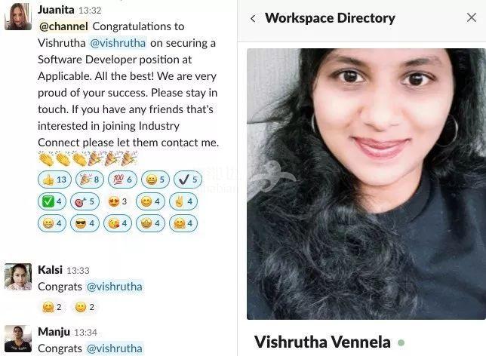The width and height of the screenshot is (486, 356).
Task: Open Juanita's profile avatar
Action: [18, 17]
